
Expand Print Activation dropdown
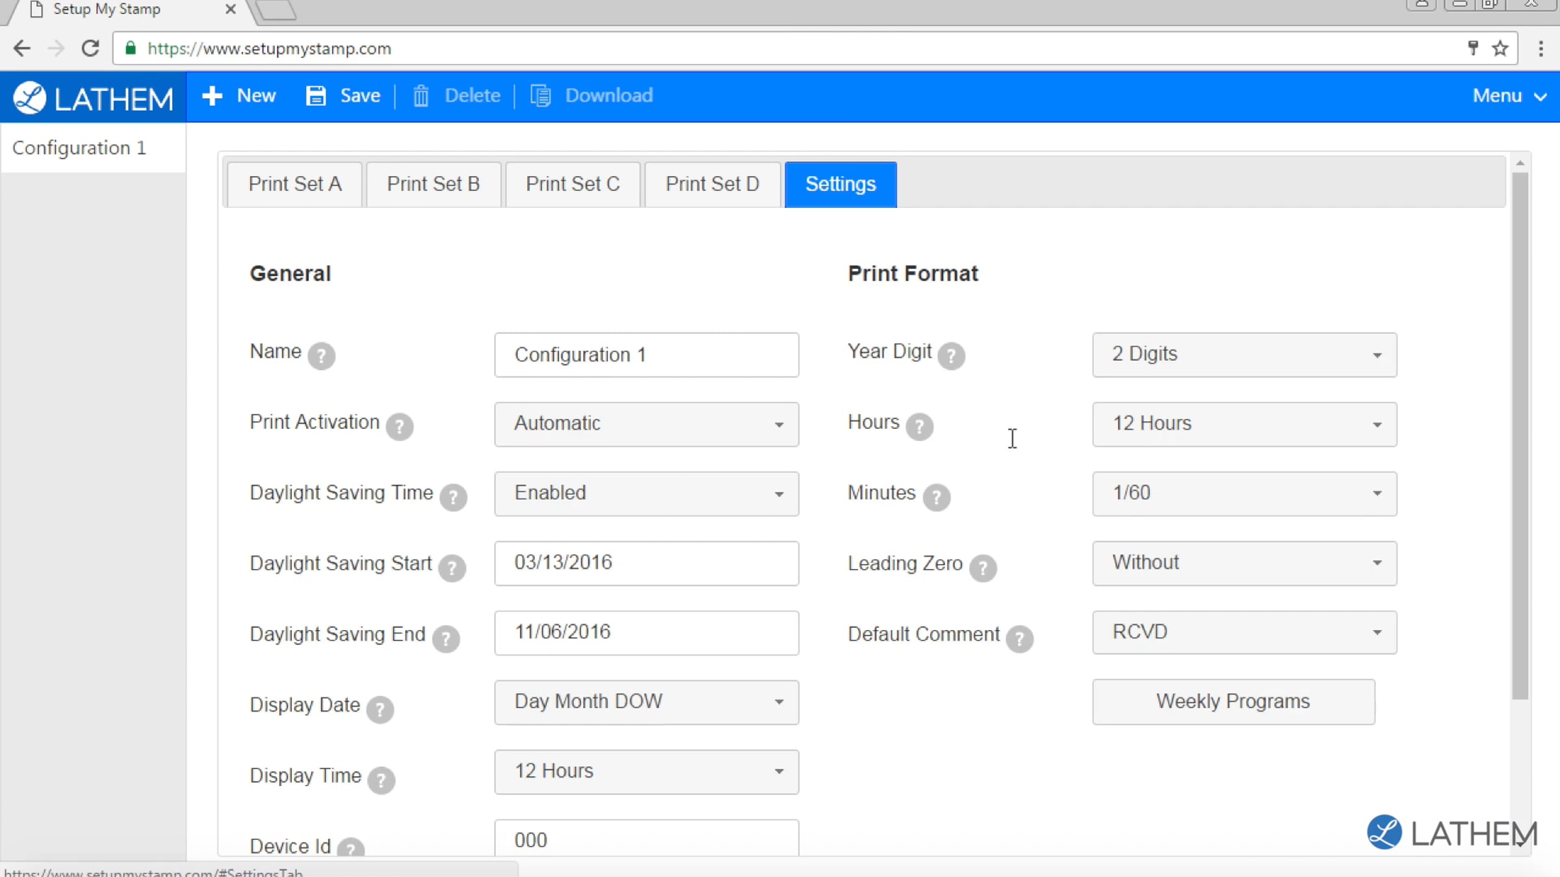pyautogui.click(x=646, y=424)
